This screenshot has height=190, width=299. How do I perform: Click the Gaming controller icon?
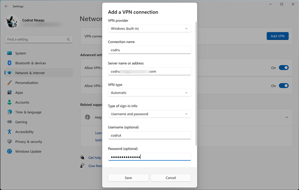(x=9, y=122)
